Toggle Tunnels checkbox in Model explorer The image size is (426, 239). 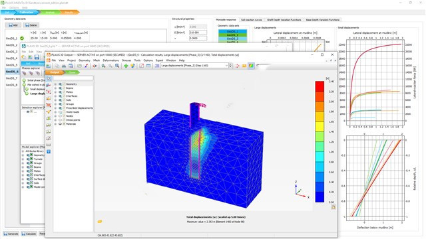point(31,159)
